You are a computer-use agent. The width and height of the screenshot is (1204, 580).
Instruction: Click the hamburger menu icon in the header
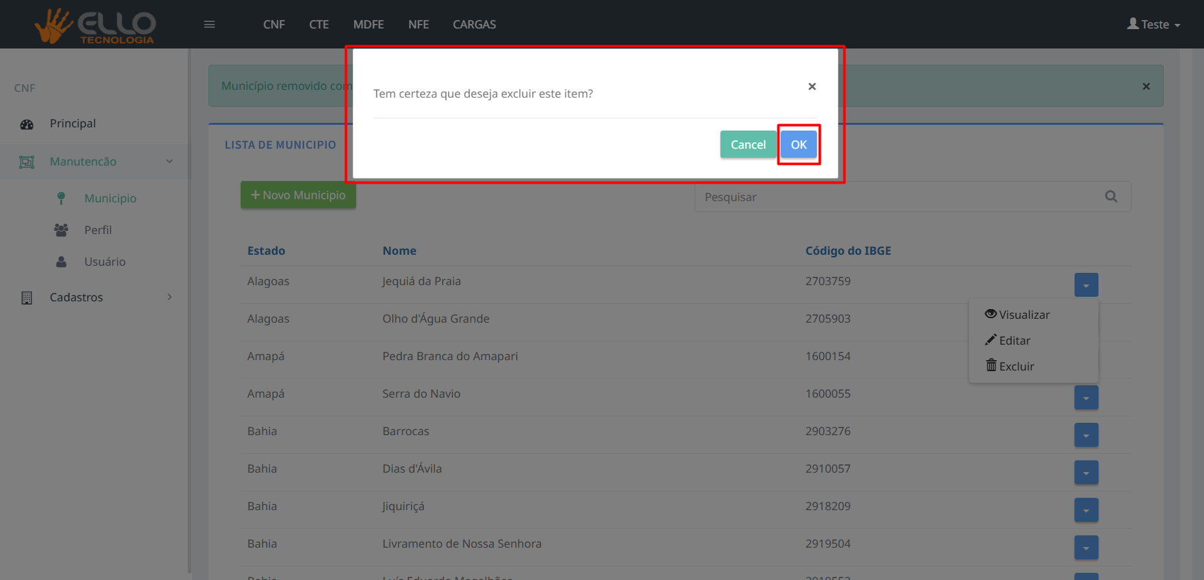click(209, 25)
